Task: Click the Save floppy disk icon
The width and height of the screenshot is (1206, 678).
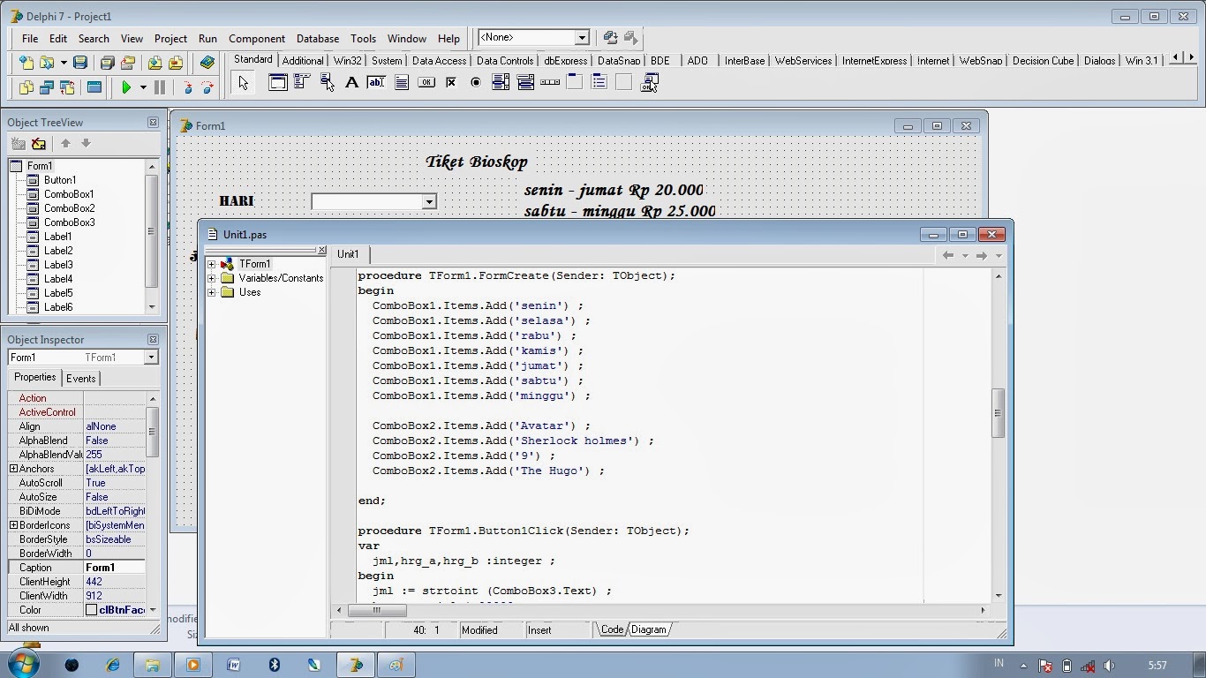Action: pos(80,63)
